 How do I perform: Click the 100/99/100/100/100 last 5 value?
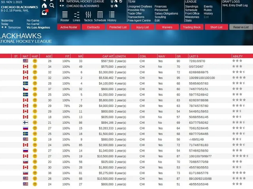coord(202,78)
